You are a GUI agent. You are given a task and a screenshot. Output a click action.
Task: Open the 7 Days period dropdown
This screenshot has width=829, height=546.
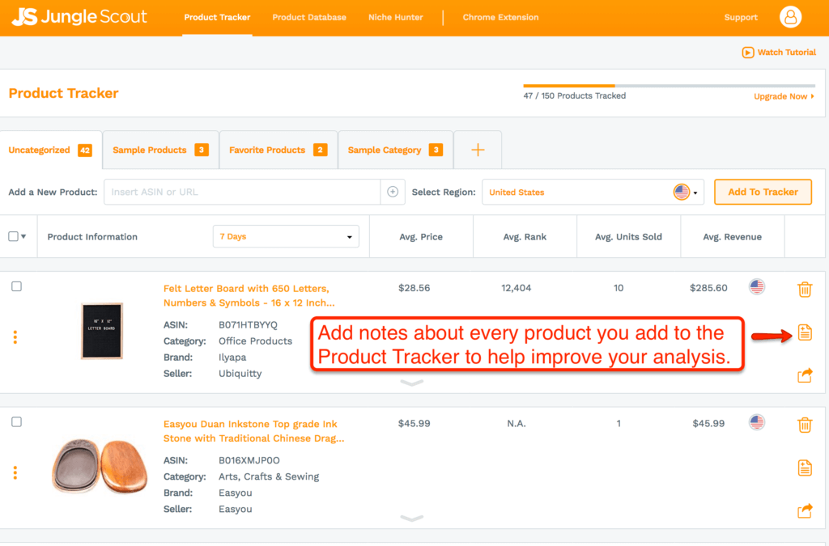[286, 236]
